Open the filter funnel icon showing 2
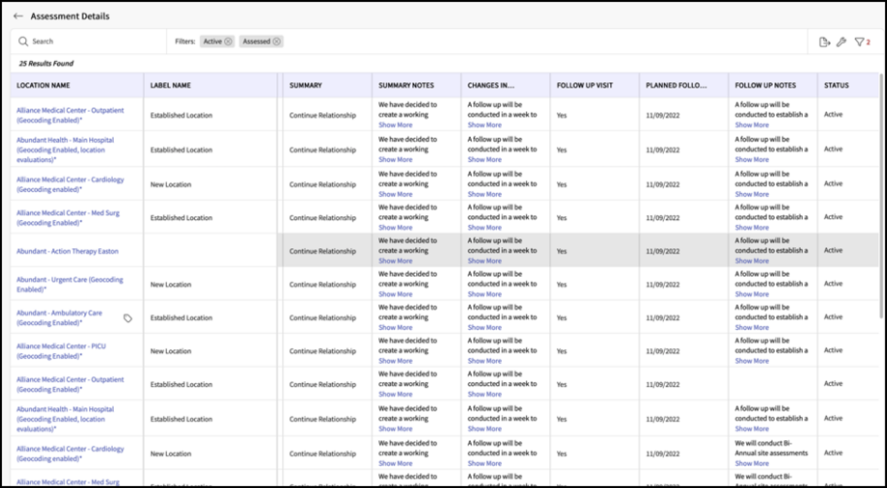Screen dimensions: 887x488 (x=862, y=42)
